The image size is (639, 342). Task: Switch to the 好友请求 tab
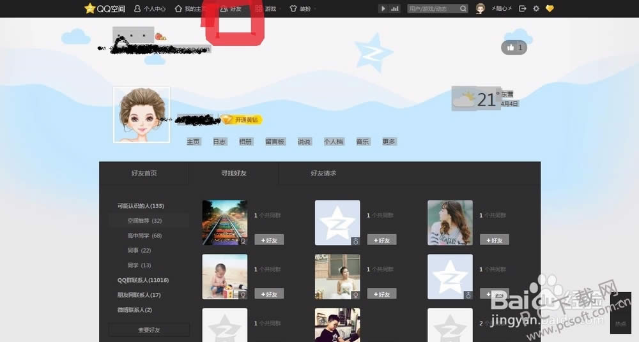(x=323, y=174)
